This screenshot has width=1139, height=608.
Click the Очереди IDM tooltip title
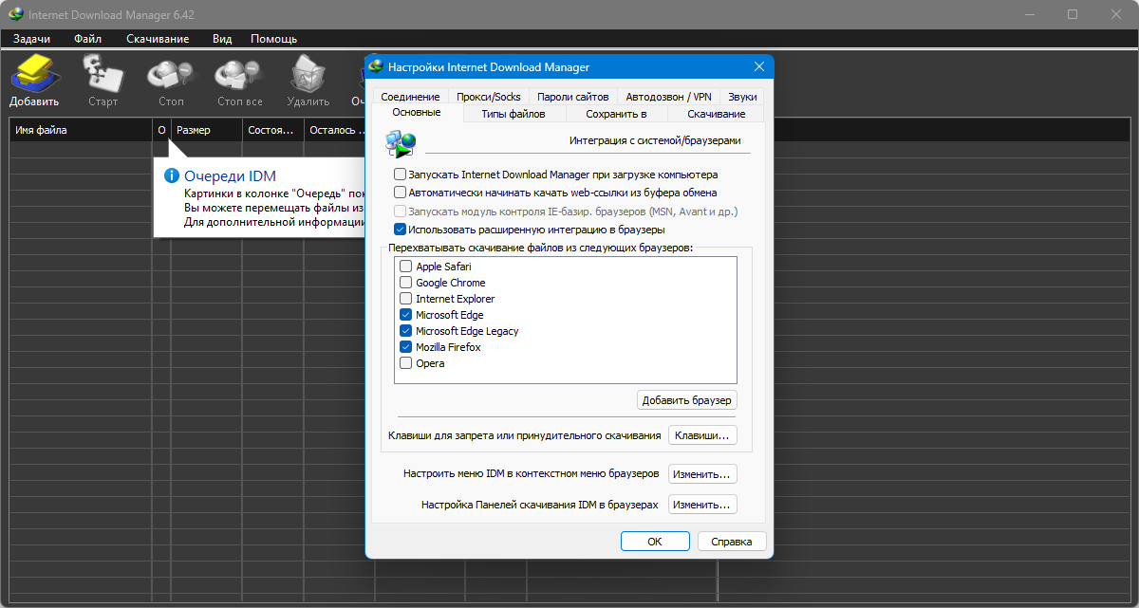tap(231, 175)
